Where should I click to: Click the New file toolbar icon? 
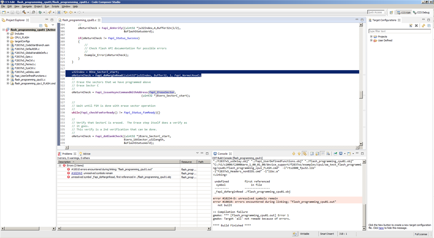tap(4, 12)
